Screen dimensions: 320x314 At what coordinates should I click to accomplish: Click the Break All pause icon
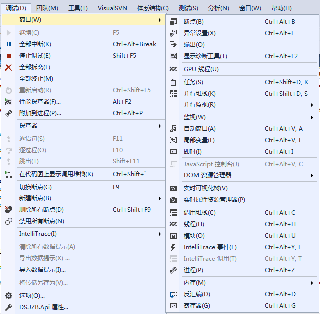pos(9,44)
